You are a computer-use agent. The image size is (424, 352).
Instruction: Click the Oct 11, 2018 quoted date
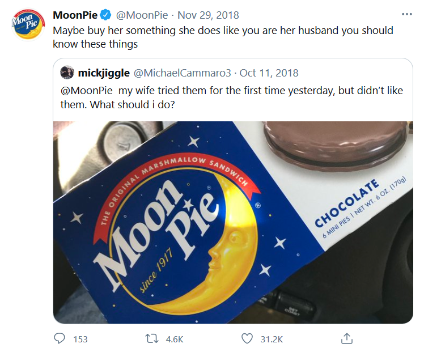[269, 73]
